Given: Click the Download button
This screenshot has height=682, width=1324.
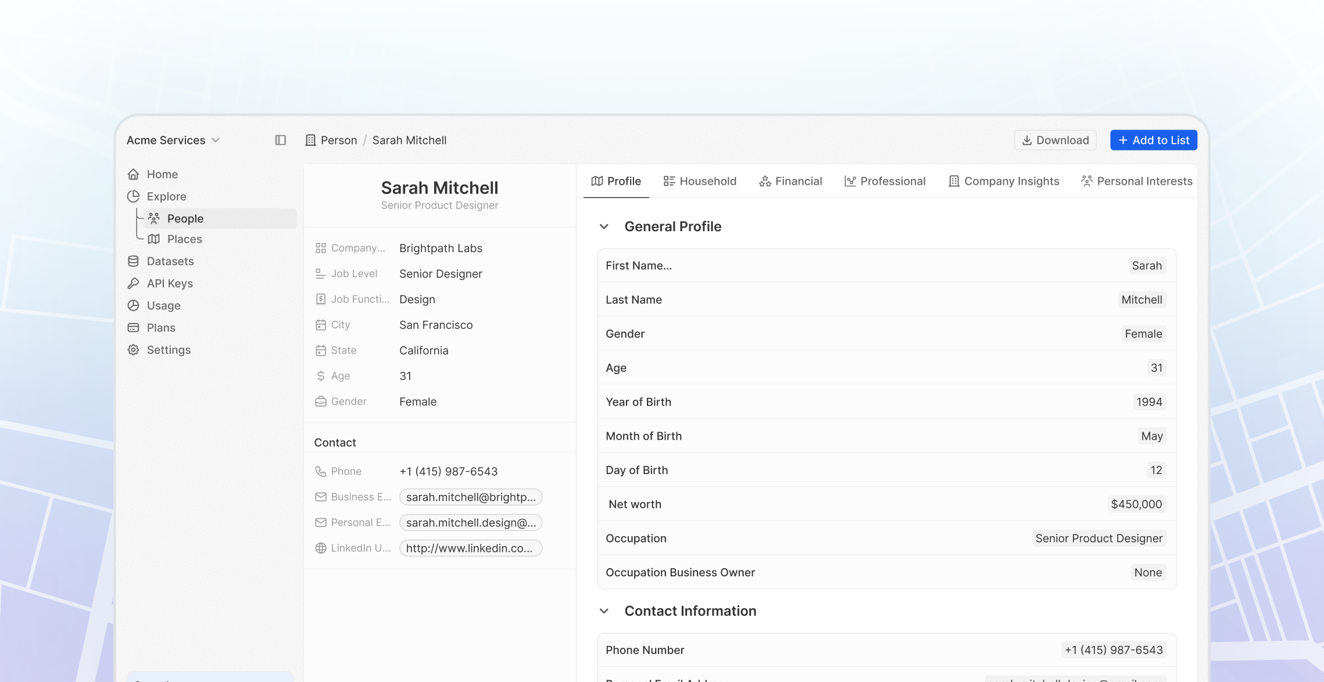Looking at the screenshot, I should tap(1055, 140).
